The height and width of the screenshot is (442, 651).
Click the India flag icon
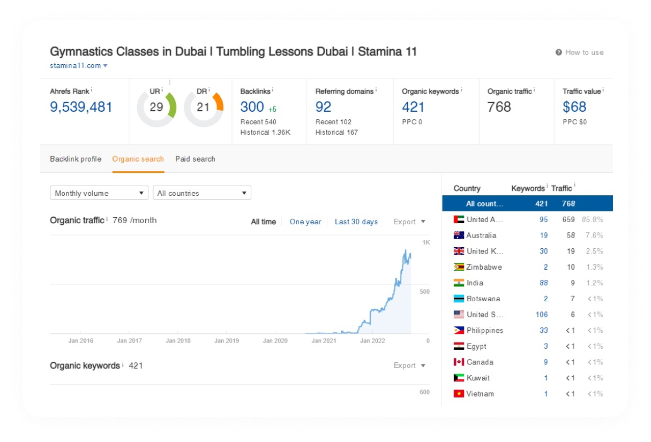[459, 283]
